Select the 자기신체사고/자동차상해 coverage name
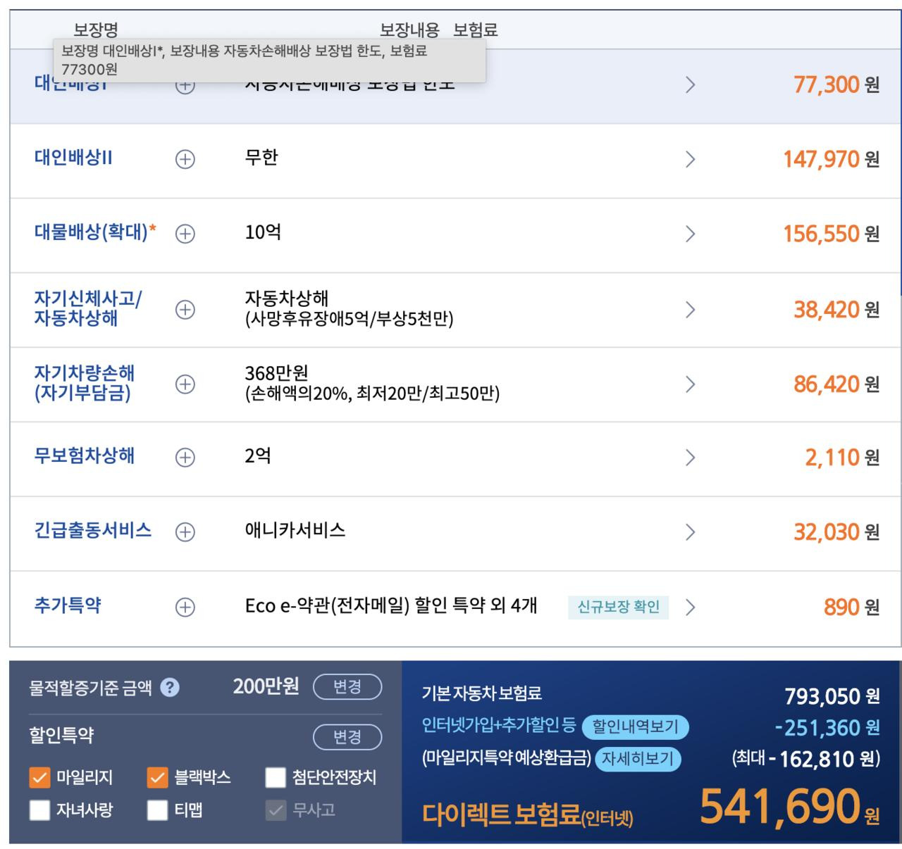The width and height of the screenshot is (902, 849). (x=88, y=308)
